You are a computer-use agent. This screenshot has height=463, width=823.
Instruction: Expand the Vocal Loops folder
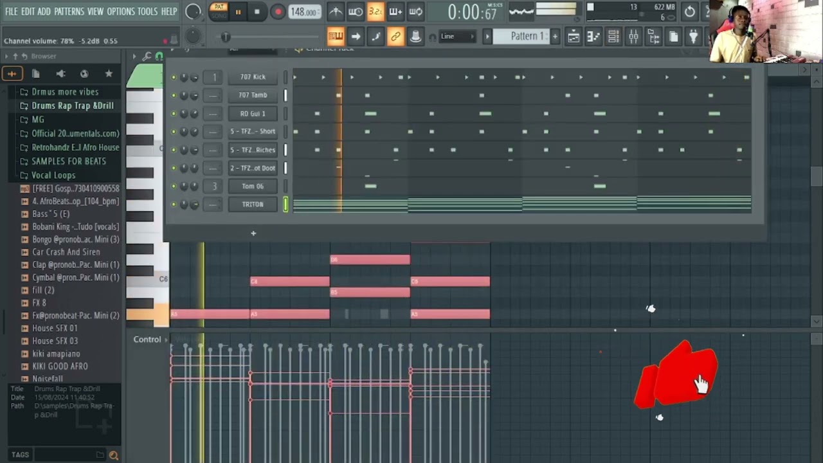(x=53, y=175)
